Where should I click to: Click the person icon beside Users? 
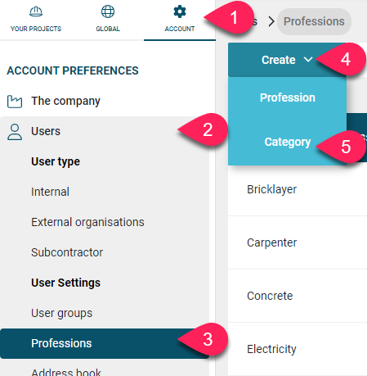[x=15, y=132]
